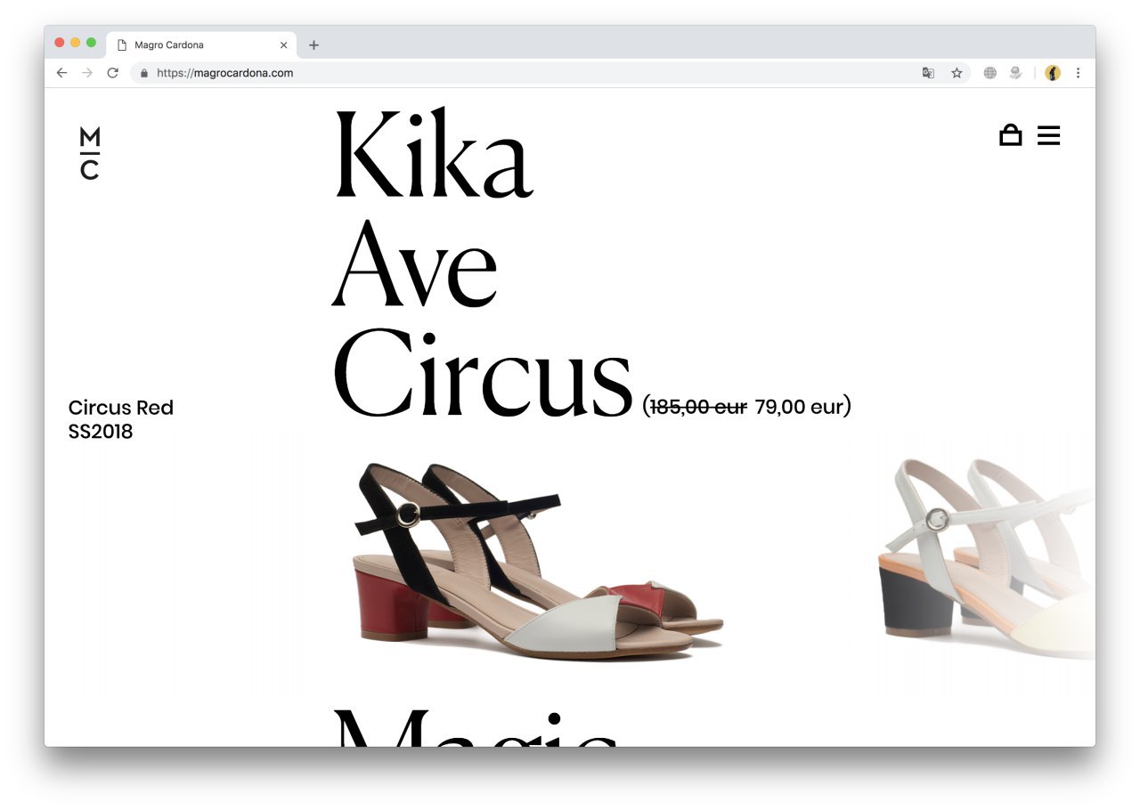Click the white sandal image on the right
The height and width of the screenshot is (810, 1140).
987,559
